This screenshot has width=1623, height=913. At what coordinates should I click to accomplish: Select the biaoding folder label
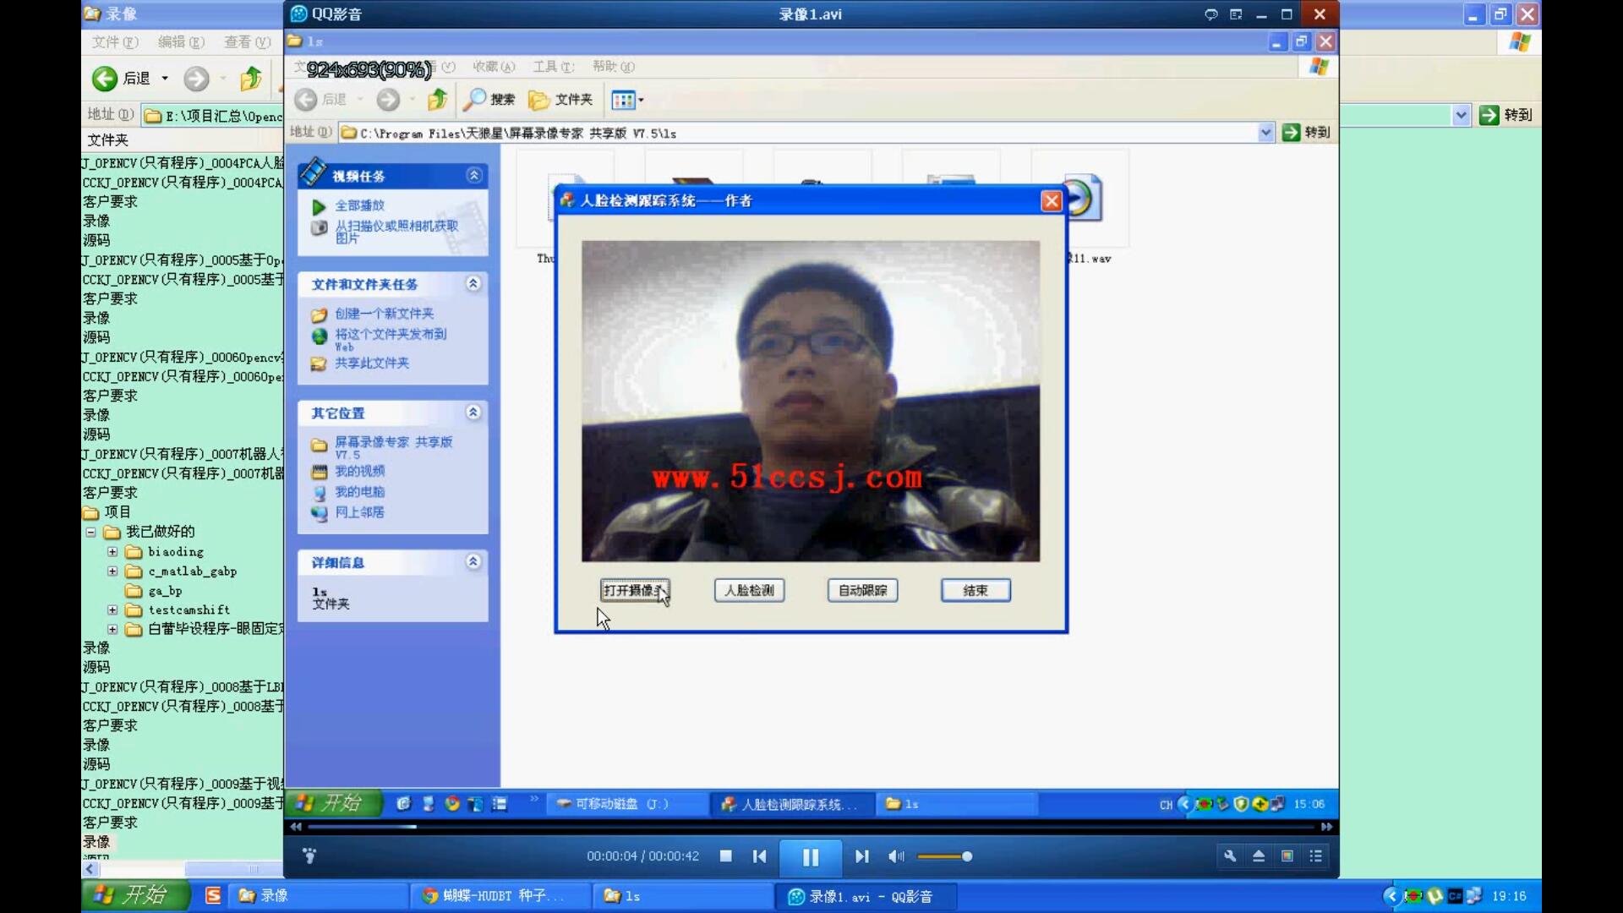pyautogui.click(x=176, y=552)
